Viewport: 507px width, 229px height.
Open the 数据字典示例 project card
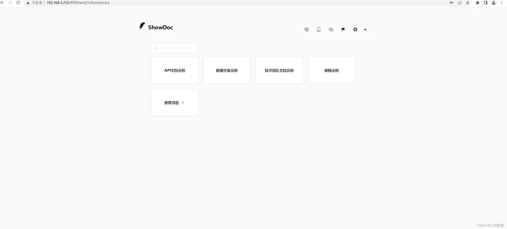(227, 70)
